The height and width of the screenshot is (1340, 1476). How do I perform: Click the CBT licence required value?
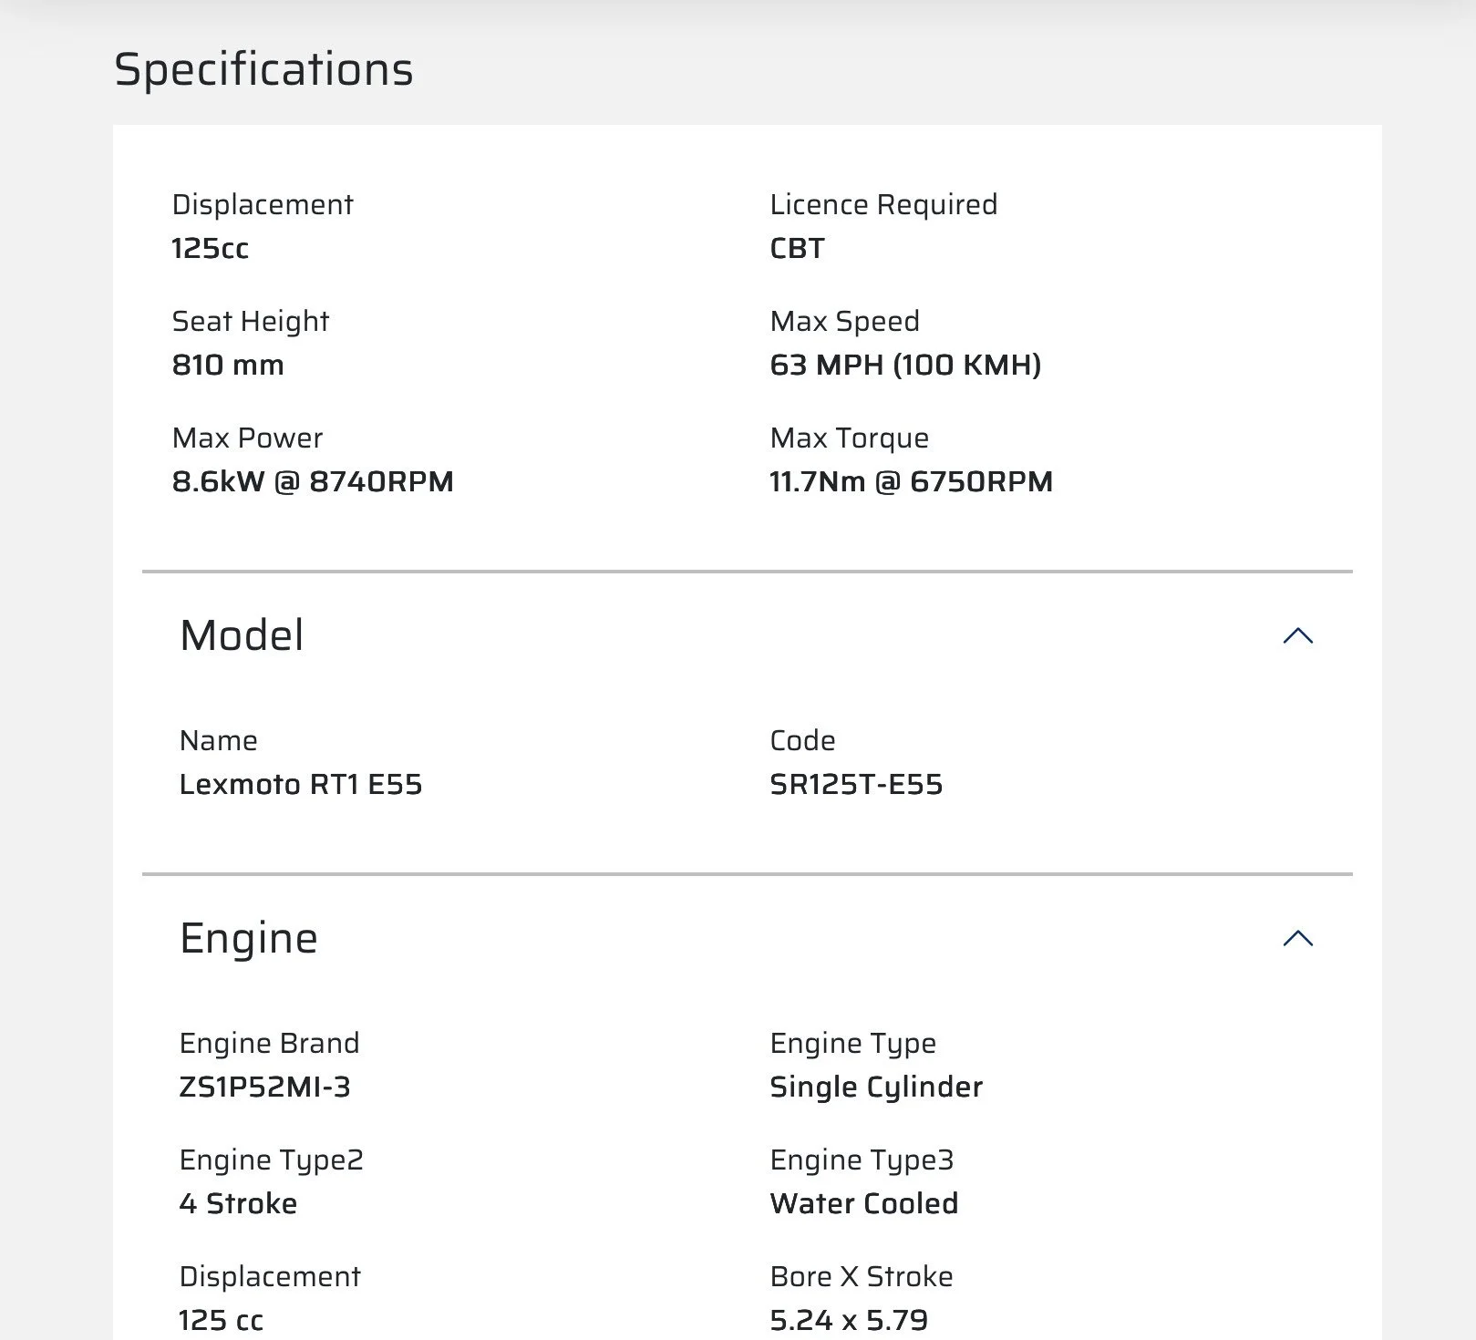pyautogui.click(x=797, y=249)
